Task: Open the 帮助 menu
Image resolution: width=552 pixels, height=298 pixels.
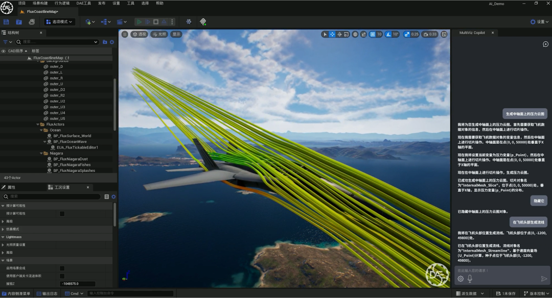Action: click(x=159, y=3)
